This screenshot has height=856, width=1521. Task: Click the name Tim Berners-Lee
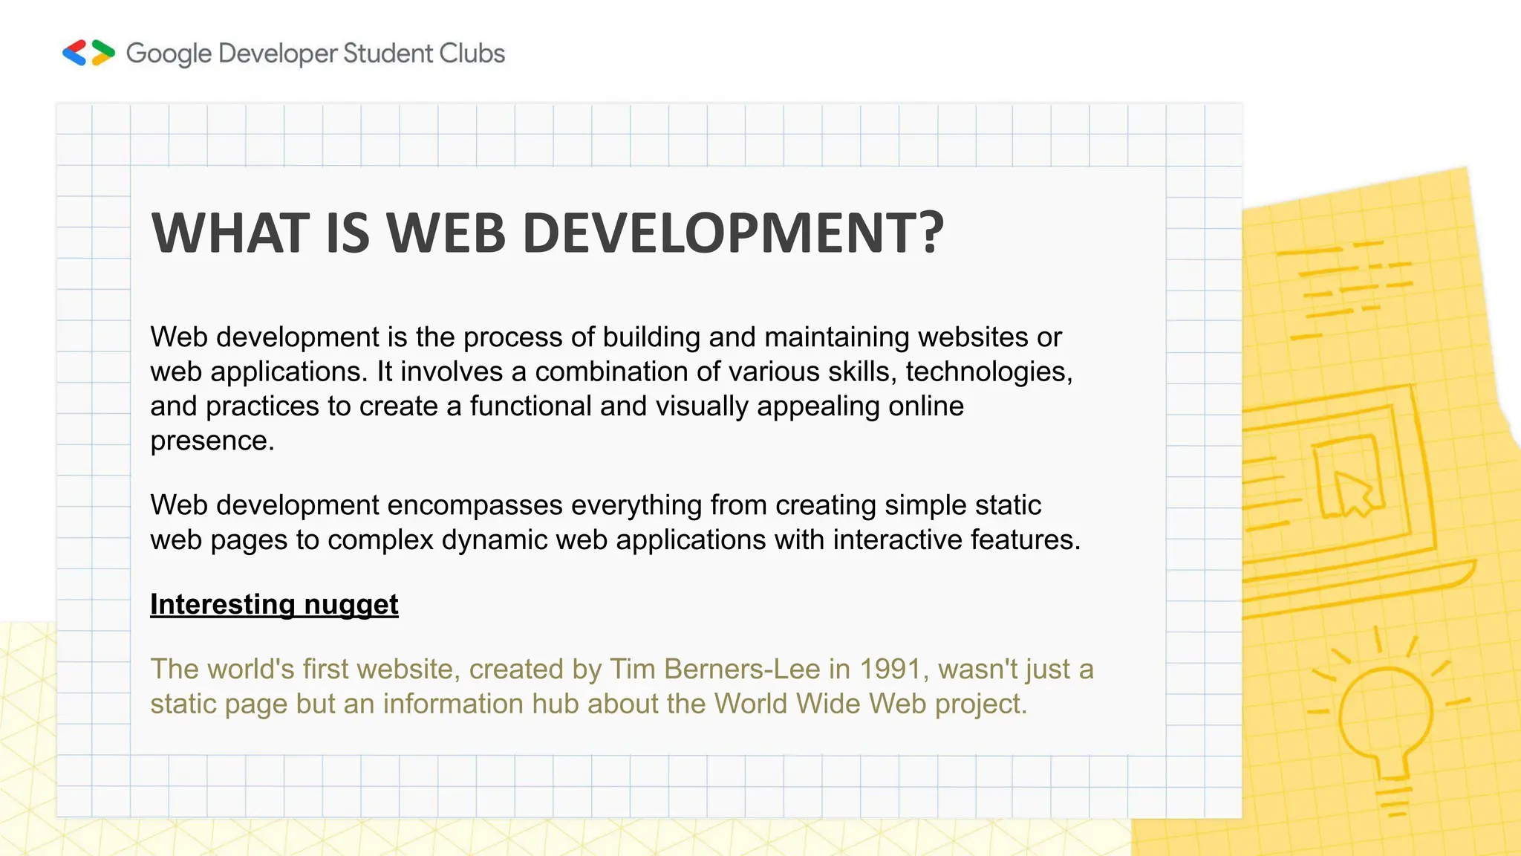click(714, 669)
